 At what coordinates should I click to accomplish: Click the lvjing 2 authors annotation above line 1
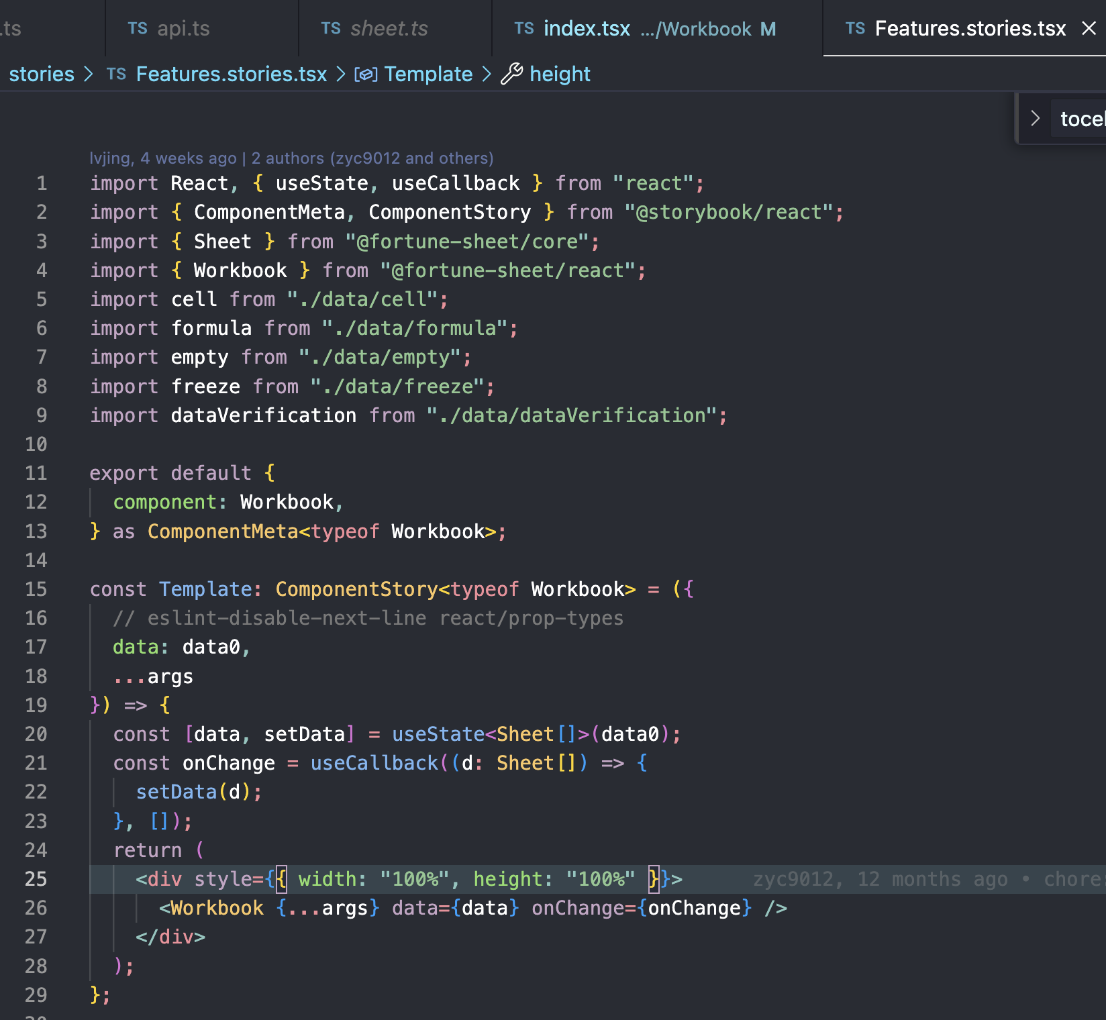pyautogui.click(x=292, y=158)
